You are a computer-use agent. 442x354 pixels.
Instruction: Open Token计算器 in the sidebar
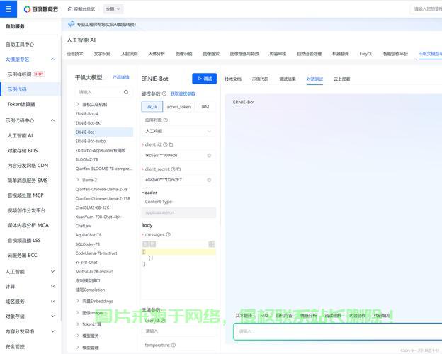21,104
